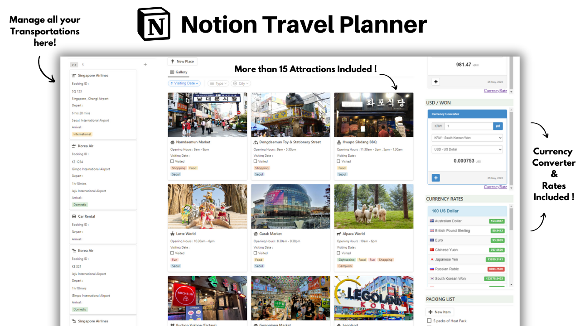Click the car icon on Car Rental card
Image resolution: width=580 pixels, height=326 pixels.
tap(74, 216)
